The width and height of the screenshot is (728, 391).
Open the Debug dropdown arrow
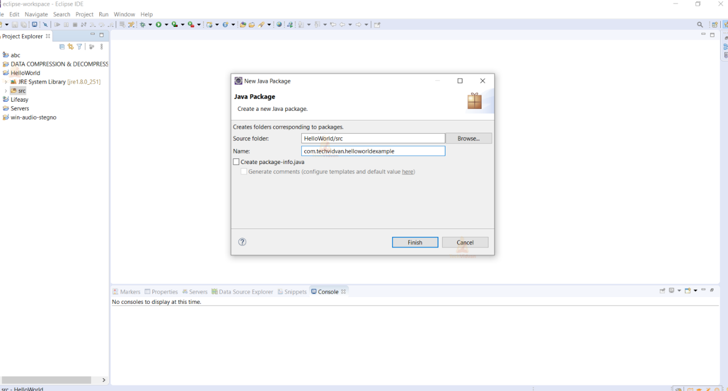(150, 25)
